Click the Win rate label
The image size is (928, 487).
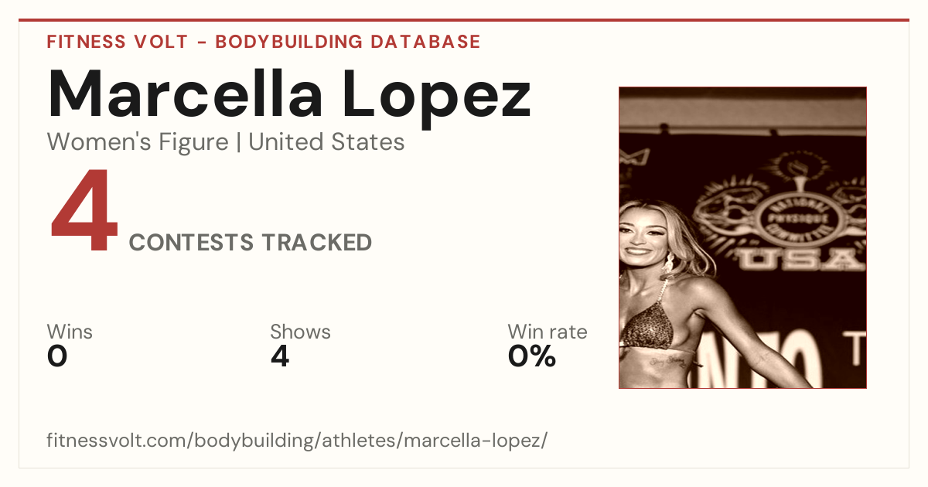pos(548,332)
